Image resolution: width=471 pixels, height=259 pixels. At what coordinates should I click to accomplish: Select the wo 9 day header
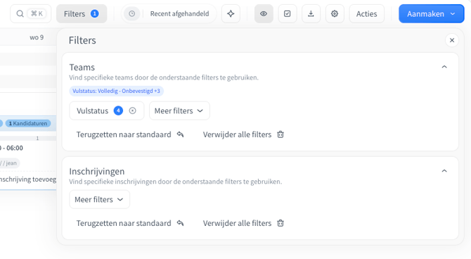[37, 37]
